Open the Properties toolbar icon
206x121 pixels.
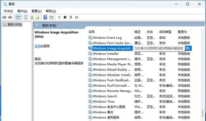[26, 17]
